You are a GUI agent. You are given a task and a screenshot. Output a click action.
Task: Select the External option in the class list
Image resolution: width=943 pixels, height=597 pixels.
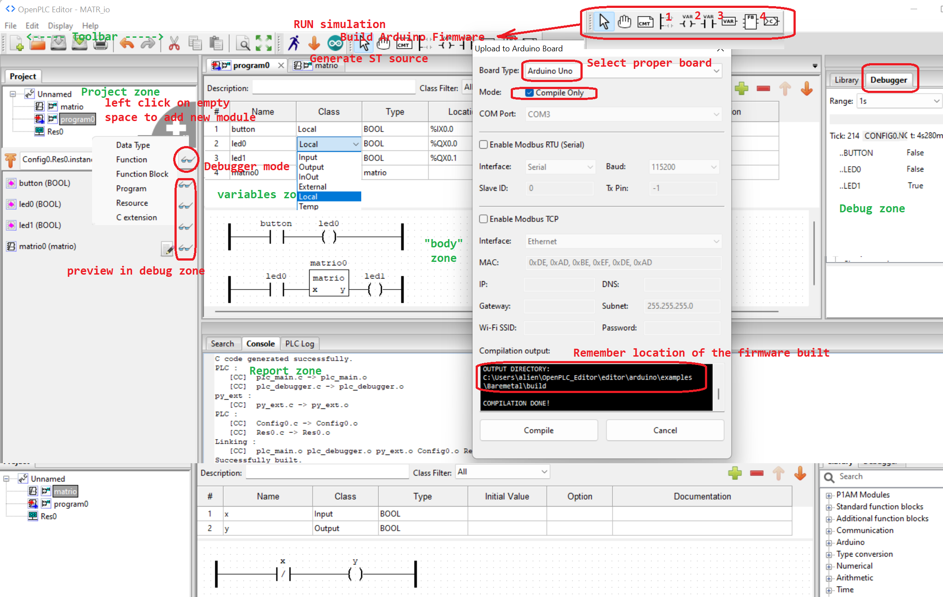(x=329, y=186)
